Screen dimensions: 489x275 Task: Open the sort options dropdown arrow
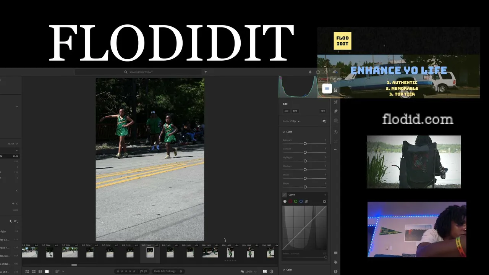[63, 272]
